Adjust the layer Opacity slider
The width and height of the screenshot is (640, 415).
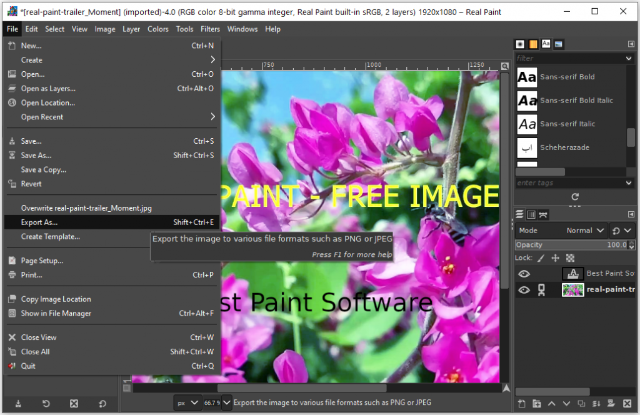569,245
